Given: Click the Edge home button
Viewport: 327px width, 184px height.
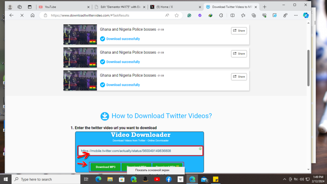Looking at the screenshot, I should [x=32, y=15].
